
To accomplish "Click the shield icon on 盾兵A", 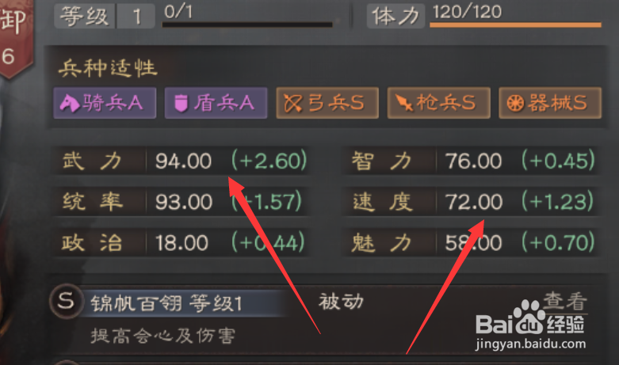I will coord(181,103).
